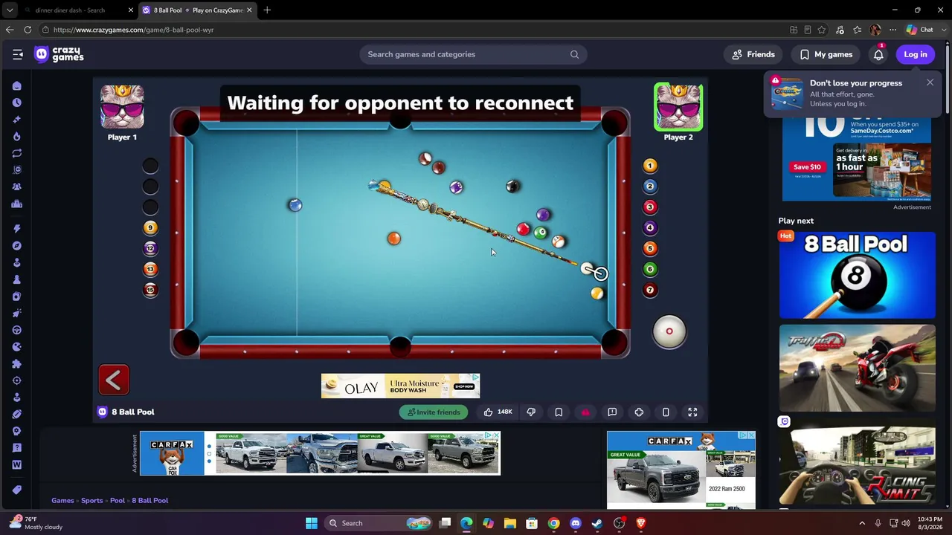952x535 pixels.
Task: Click the "Play next" heading
Action: [x=796, y=221]
